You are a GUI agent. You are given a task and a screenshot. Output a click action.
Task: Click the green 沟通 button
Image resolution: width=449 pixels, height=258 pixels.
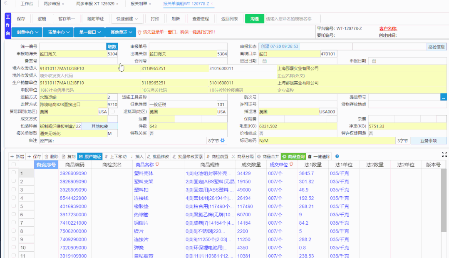click(254, 18)
